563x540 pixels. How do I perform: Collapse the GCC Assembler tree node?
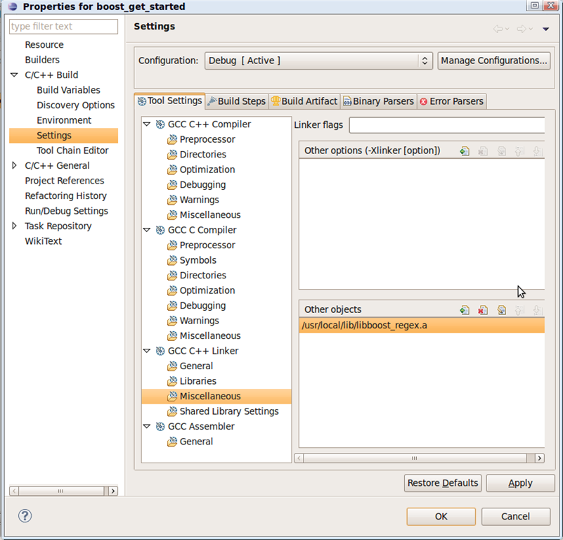(146, 427)
